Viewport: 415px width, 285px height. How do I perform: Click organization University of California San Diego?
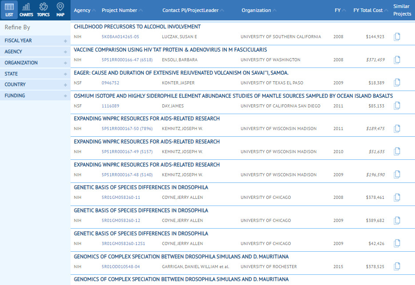click(280, 106)
